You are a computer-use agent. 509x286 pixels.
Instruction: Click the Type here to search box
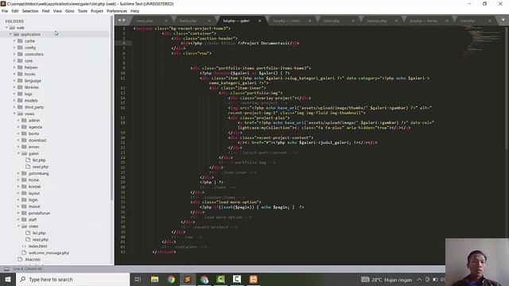(x=72, y=279)
